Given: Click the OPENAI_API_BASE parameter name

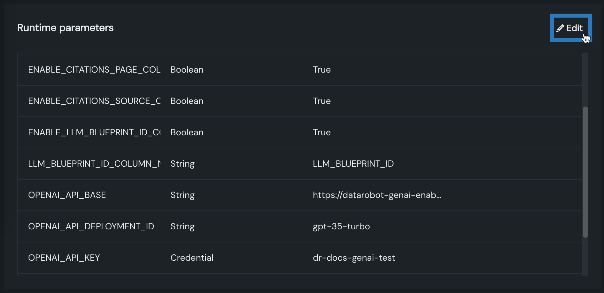Looking at the screenshot, I should [x=67, y=195].
